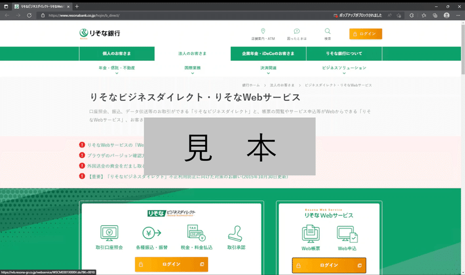Select the 法人のお客さま tab
Viewport: 465px width, 275px height.
point(192,53)
